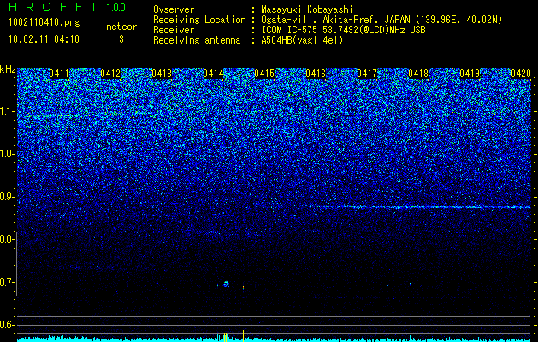Click the A504HB(yagi 4el) antenna text
538x342 pixels.
[x=302, y=40]
